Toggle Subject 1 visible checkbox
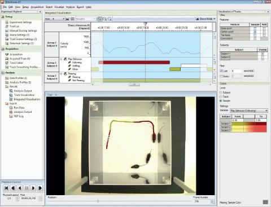271x207 pixels. (263, 54)
